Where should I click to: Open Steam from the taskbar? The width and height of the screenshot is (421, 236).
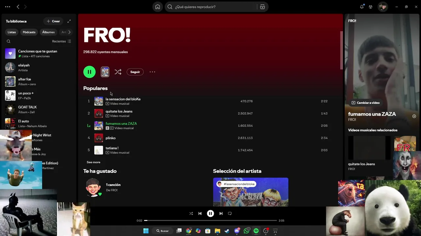click(227, 231)
